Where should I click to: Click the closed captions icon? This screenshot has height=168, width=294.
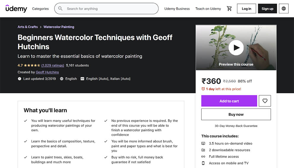82,79
